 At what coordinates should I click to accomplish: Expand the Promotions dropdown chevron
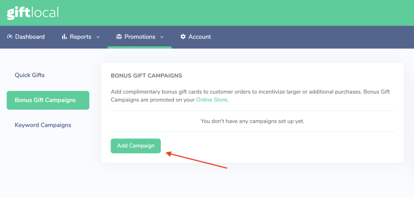(x=162, y=37)
